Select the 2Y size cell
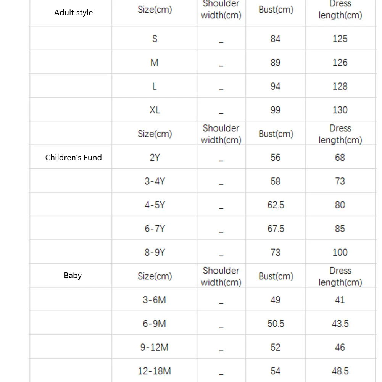The image size is (382, 382). point(155,157)
